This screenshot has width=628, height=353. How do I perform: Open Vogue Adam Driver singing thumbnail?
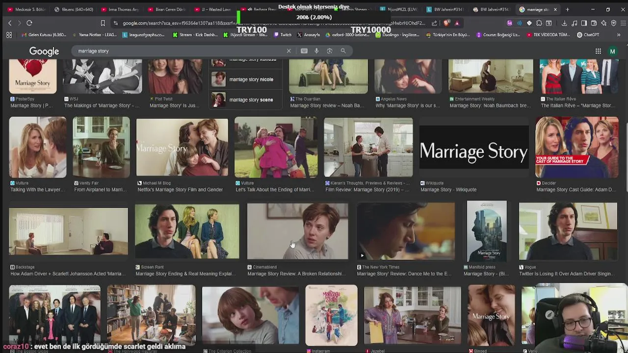568,231
